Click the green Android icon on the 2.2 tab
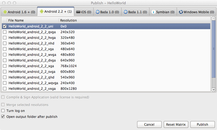Image resolution: width=217 pixels, height=130 pixels. click(41, 11)
